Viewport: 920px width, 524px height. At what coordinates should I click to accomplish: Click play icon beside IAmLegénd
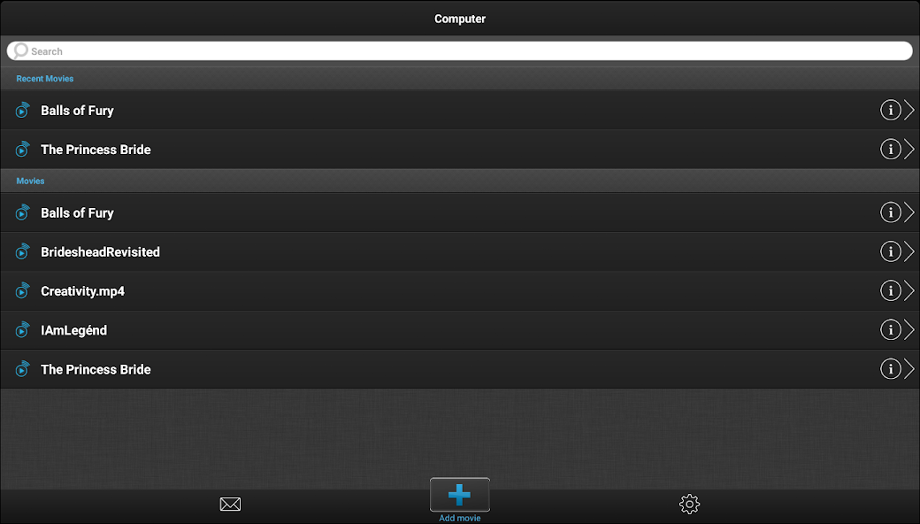click(x=22, y=330)
